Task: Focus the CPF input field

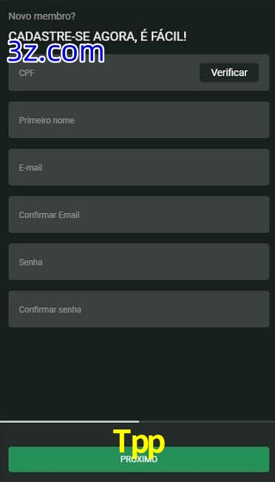Action: pos(103,72)
